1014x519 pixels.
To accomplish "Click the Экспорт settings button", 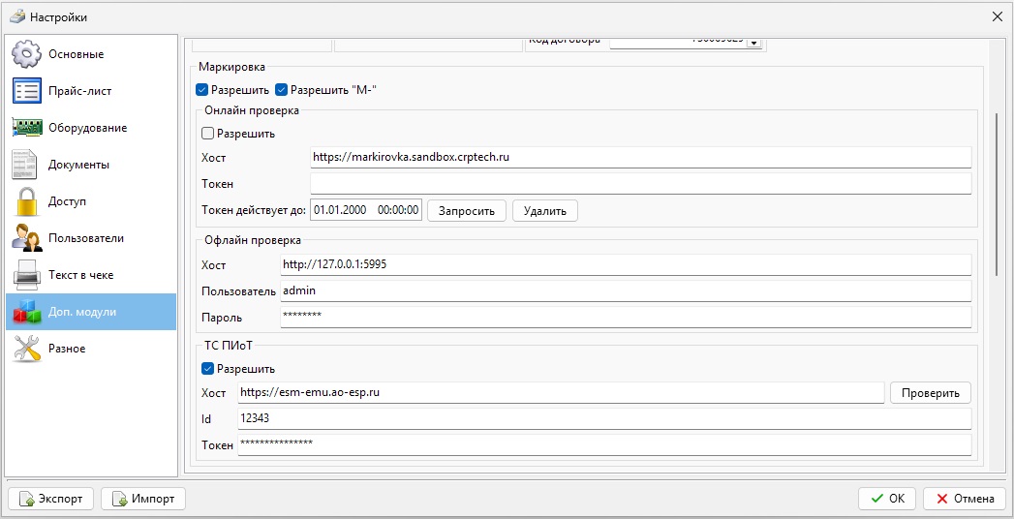I will coord(51,499).
